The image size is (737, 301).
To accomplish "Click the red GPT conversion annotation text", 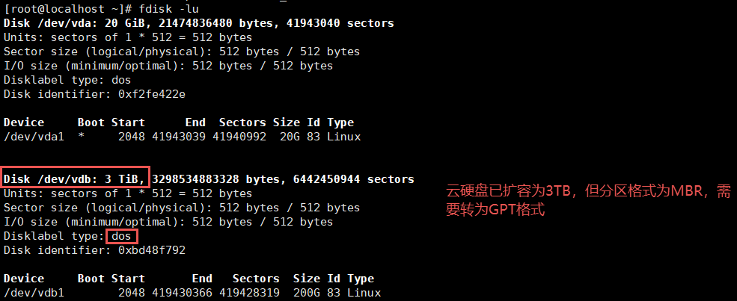I will click(x=588, y=200).
